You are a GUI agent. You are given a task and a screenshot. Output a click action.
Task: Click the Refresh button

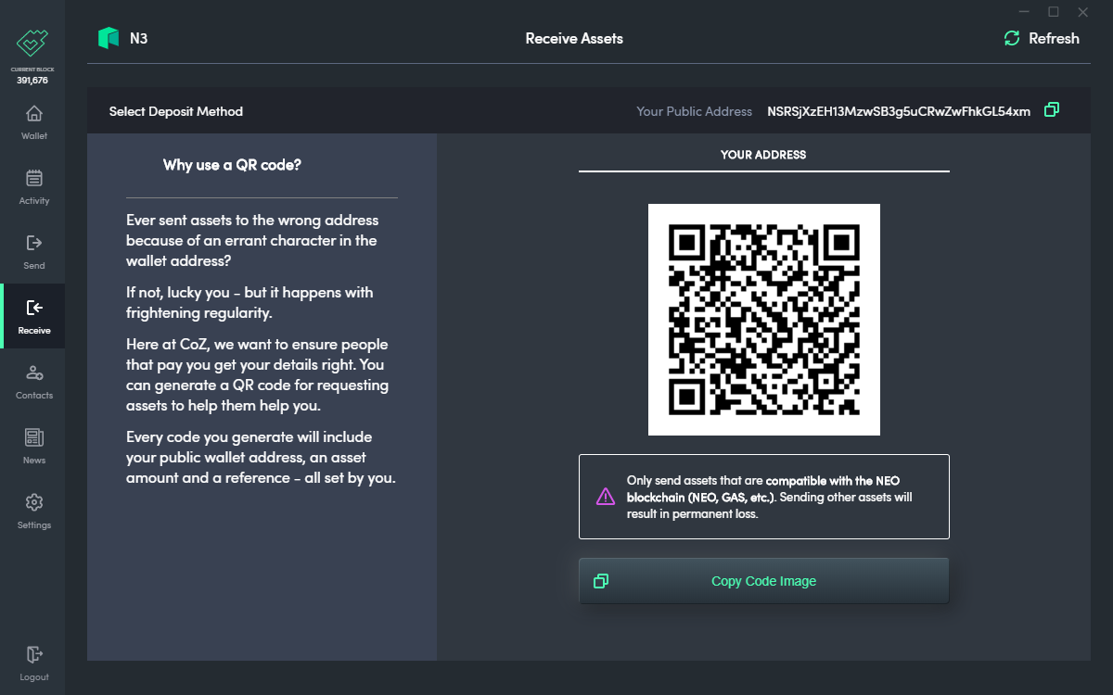click(1041, 38)
